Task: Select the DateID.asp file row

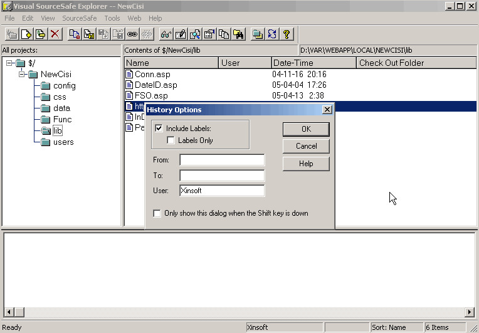Action: 300,85
